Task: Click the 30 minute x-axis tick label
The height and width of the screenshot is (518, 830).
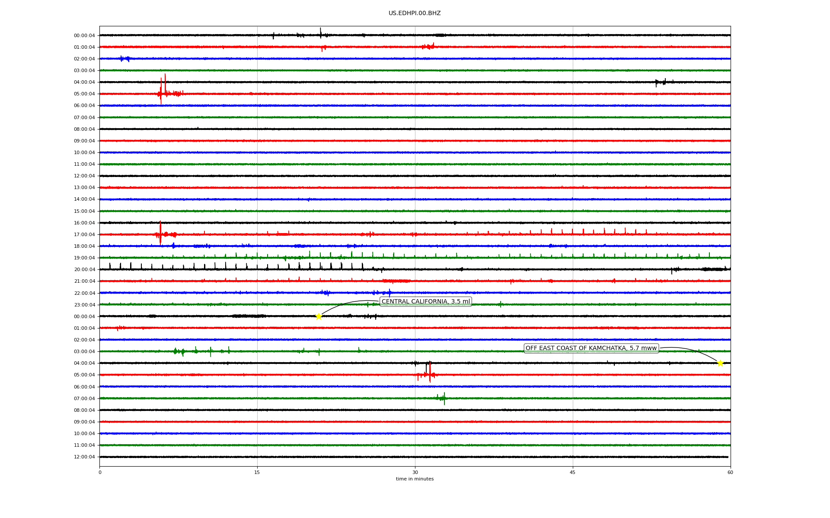Action: (x=415, y=472)
